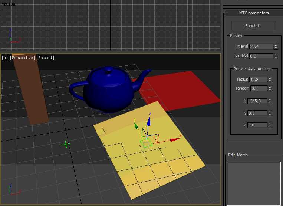Click the y angle input field

[257, 113]
